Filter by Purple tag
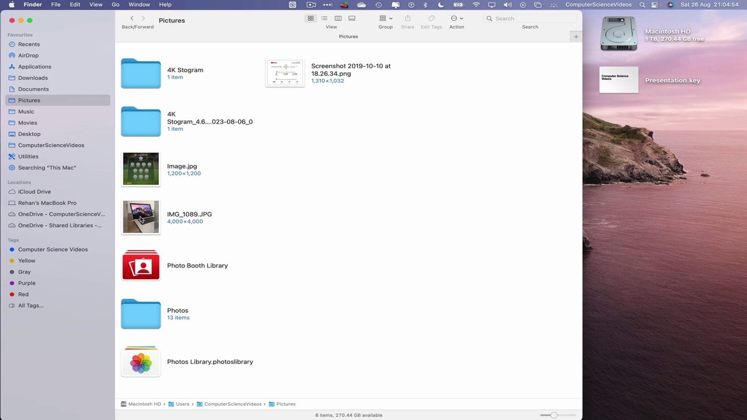Viewport: 747px width, 420px height. [57, 283]
